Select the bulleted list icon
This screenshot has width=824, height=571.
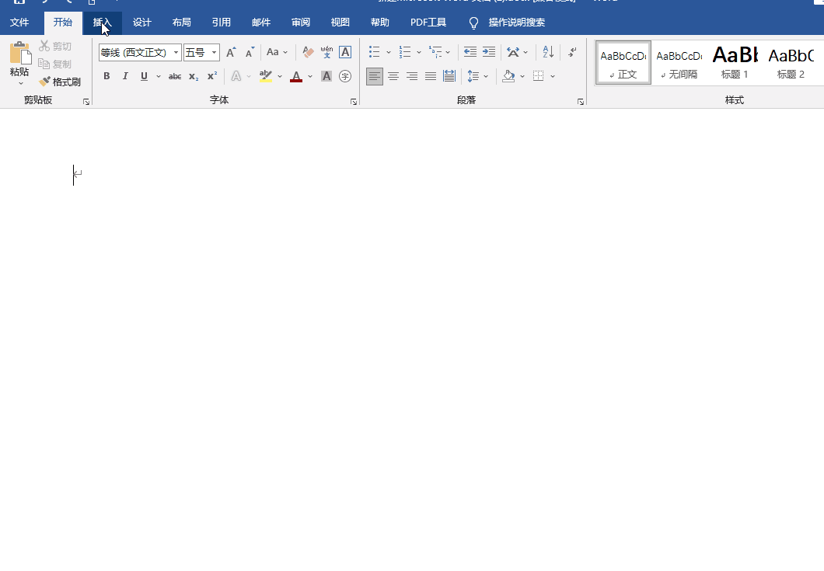(374, 52)
